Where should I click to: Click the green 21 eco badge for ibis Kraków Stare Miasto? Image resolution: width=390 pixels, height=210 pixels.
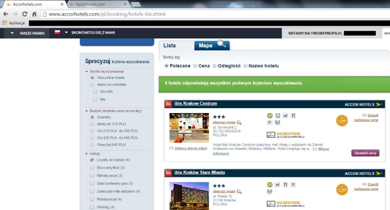point(270,185)
